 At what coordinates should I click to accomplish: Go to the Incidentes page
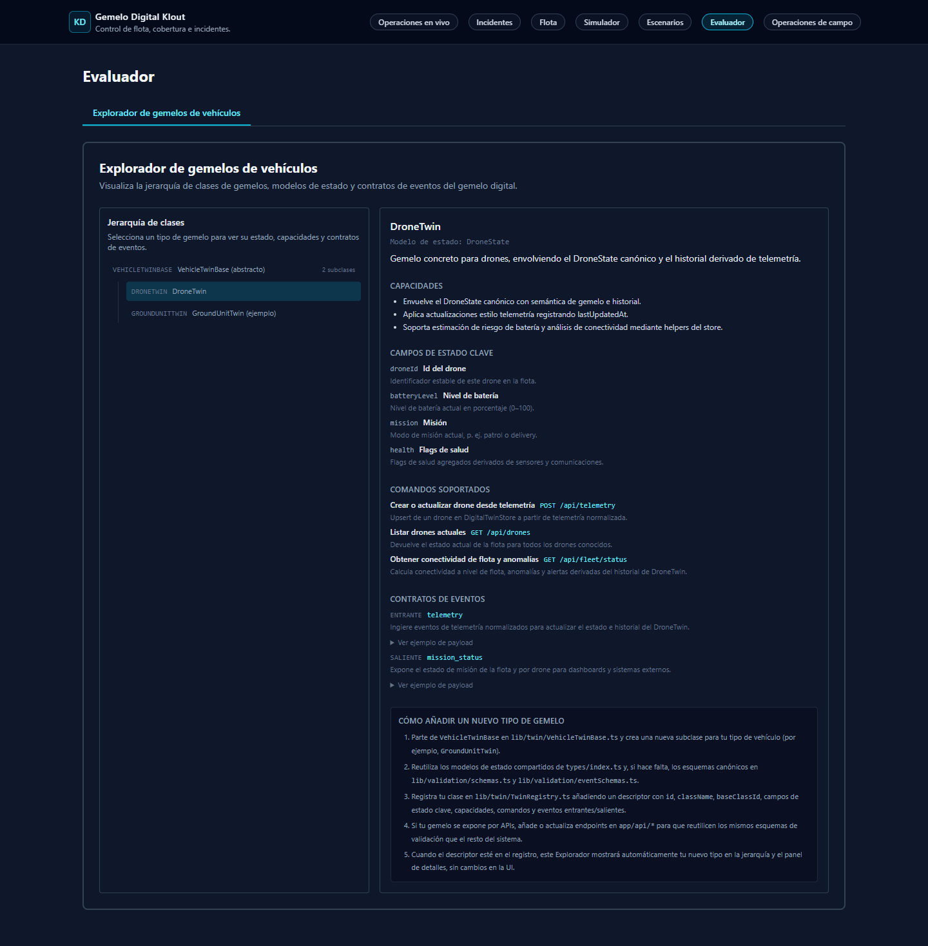click(494, 23)
